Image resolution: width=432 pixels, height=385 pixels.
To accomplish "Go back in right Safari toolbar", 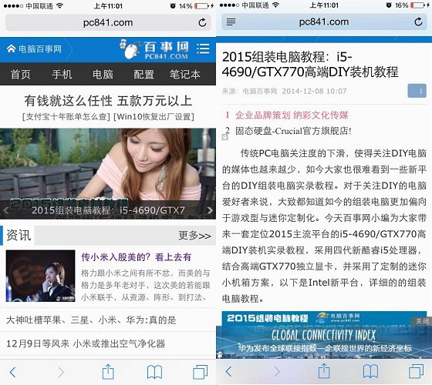I will 228,371.
